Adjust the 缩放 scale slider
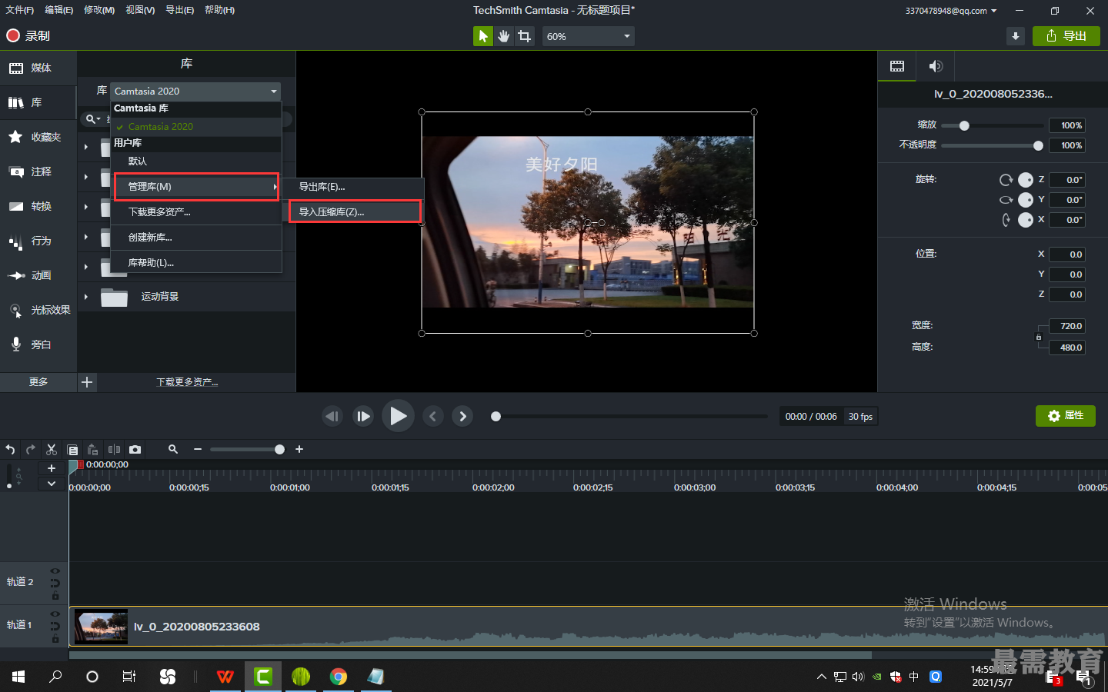The image size is (1108, 692). 964,125
